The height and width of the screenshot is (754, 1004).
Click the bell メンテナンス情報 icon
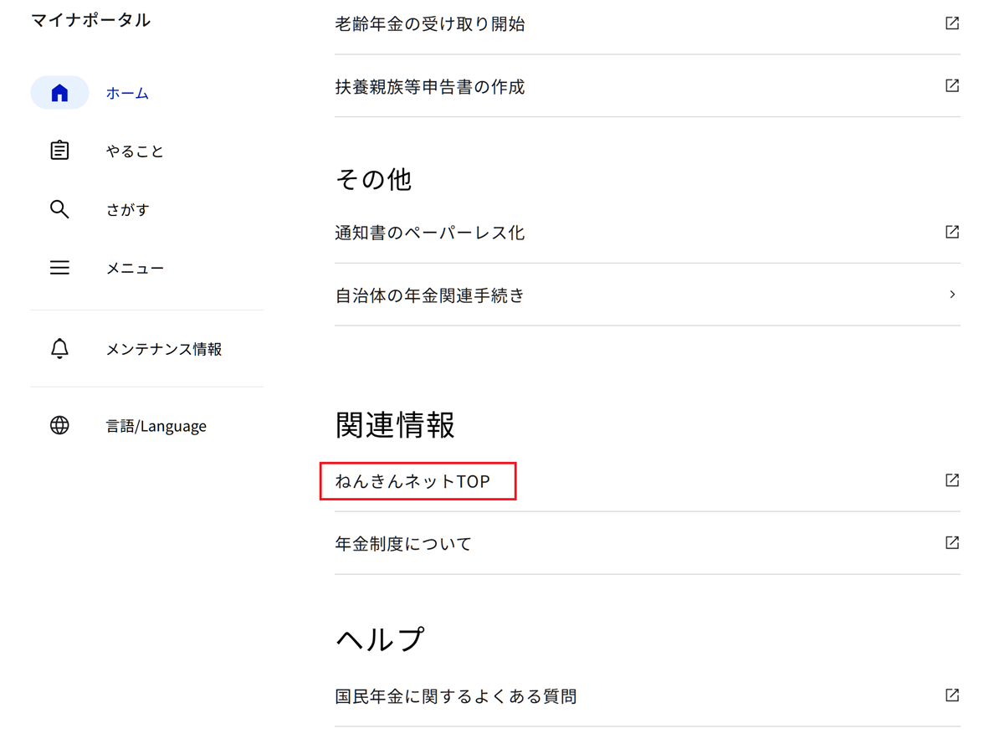59,349
